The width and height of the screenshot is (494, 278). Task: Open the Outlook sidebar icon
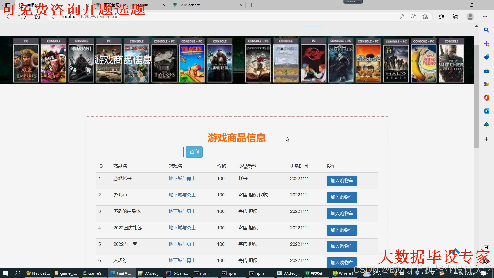coord(486,111)
